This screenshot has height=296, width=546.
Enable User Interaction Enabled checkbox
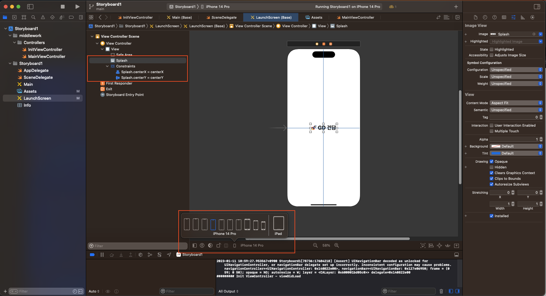492,125
